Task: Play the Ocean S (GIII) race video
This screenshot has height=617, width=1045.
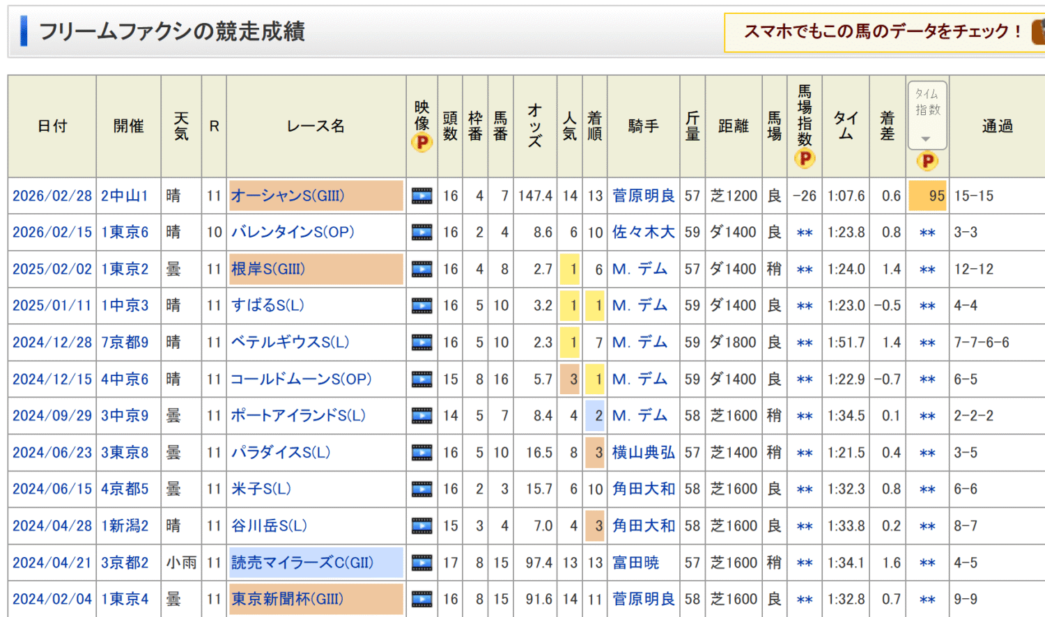Action: tap(421, 196)
